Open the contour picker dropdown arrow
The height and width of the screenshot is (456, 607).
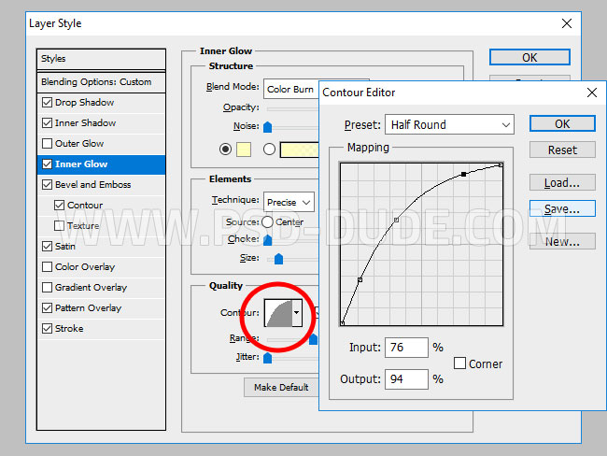pos(297,312)
